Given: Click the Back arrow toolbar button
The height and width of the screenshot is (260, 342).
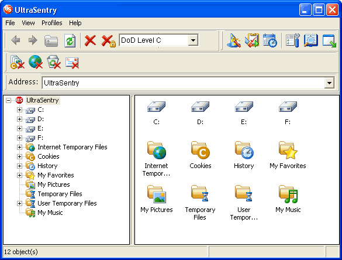Looking at the screenshot, I should pyautogui.click(x=16, y=40).
